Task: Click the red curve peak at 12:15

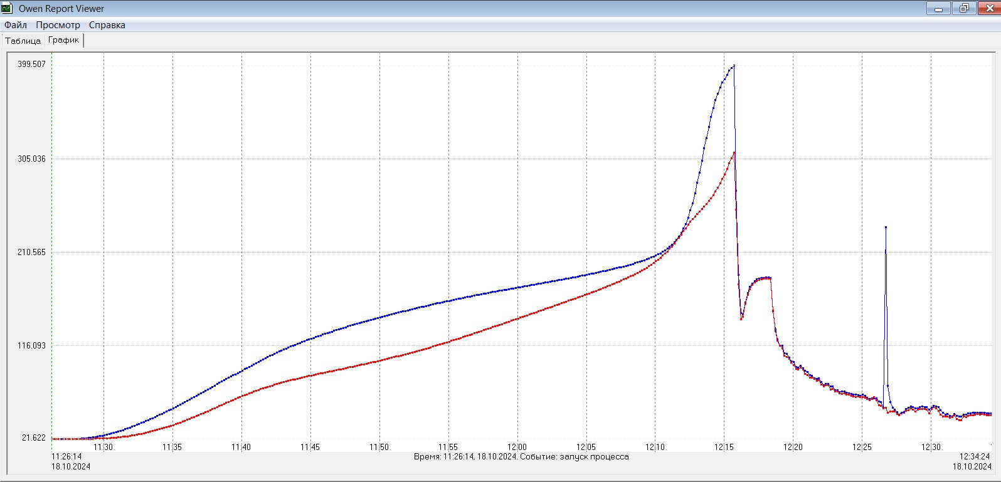Action: (x=734, y=152)
